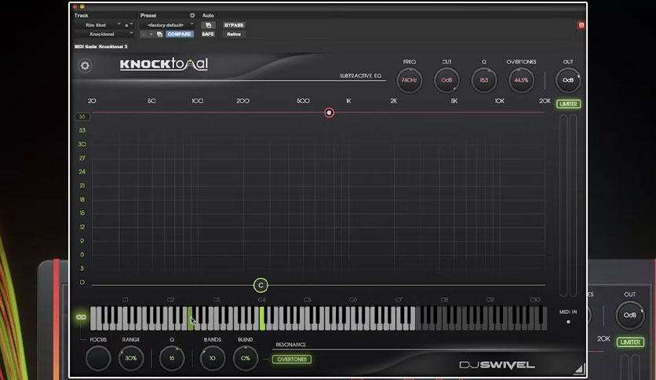The width and height of the screenshot is (656, 380).
Task: Click the Auto header label
Action: click(208, 16)
